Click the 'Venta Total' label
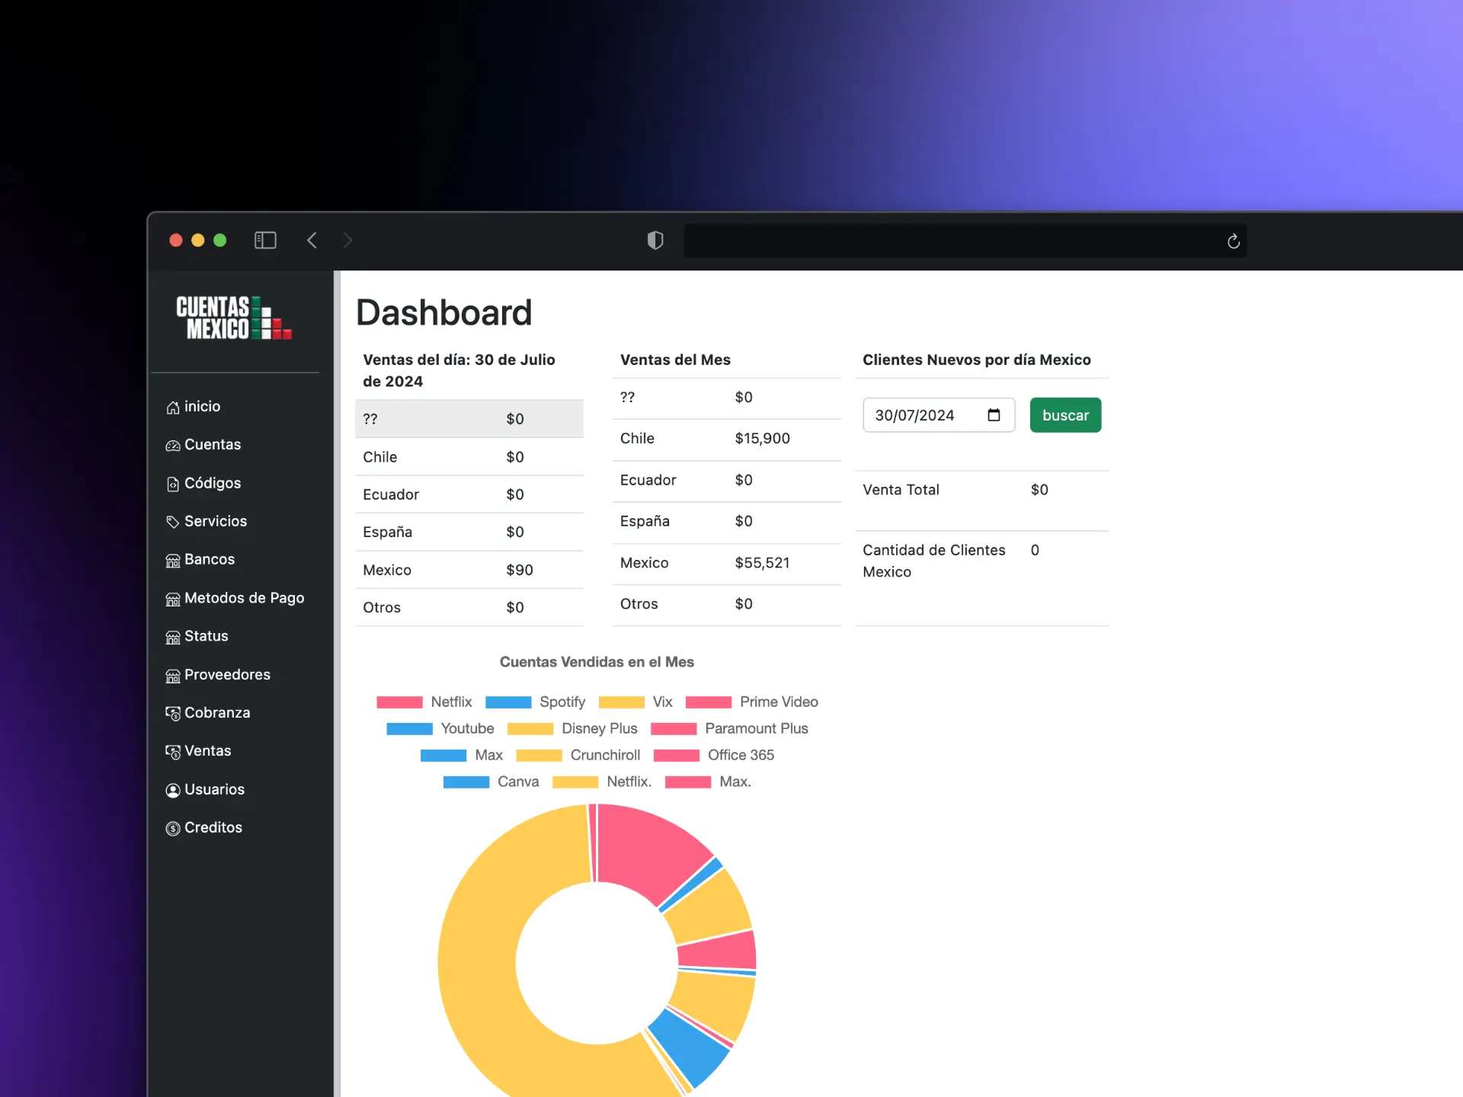The image size is (1463, 1097). click(x=901, y=491)
